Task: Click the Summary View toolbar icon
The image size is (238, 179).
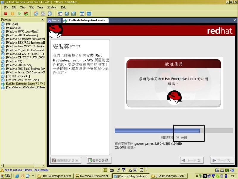Action: 82,13
